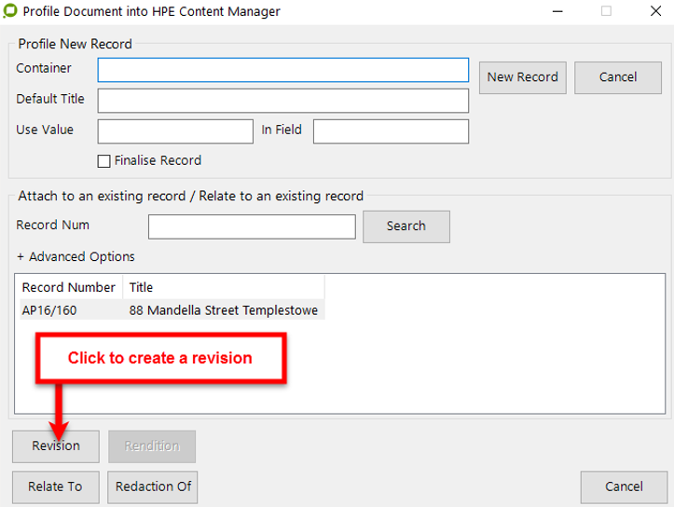674x507 pixels.
Task: Expand the Advanced Options section
Action: [x=76, y=256]
